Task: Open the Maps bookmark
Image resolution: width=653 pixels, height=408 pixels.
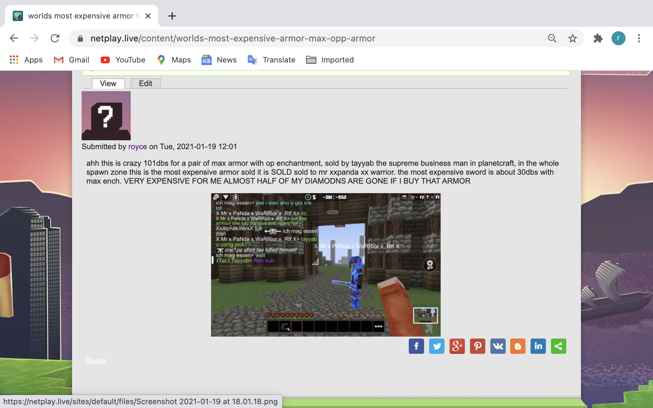Action: (174, 60)
